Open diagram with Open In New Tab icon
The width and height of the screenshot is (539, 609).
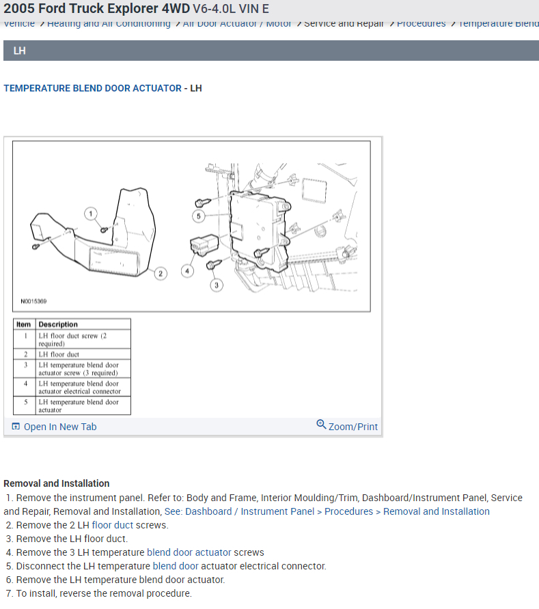(16, 427)
